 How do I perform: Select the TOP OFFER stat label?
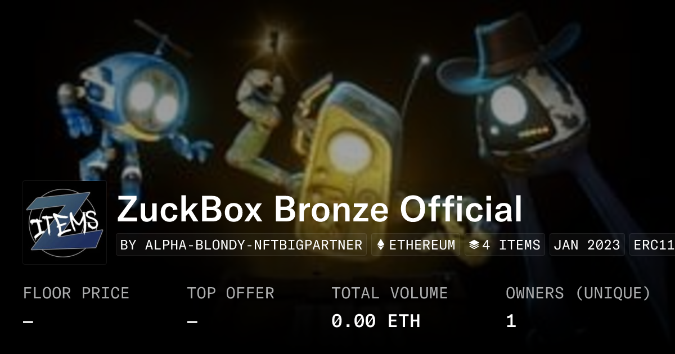231,293
